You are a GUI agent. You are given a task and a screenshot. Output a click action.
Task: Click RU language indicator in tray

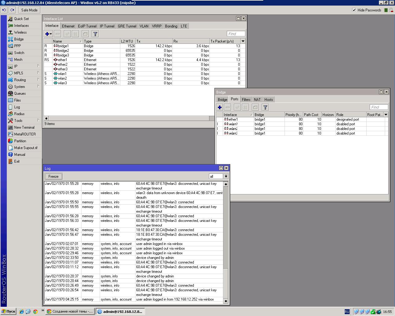point(347,312)
